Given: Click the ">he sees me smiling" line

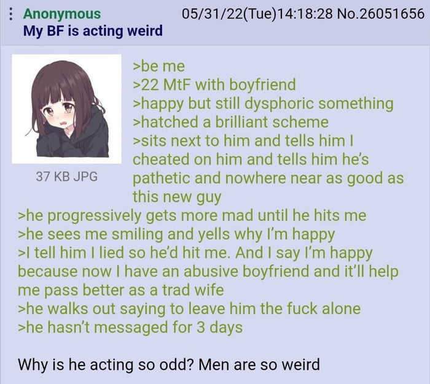Looking at the screenshot, I should pos(176,235).
